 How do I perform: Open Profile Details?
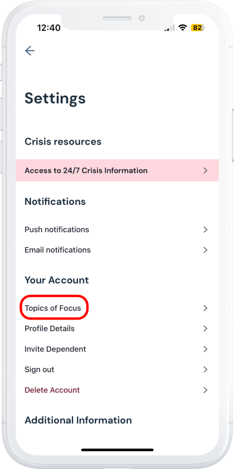[x=117, y=328]
